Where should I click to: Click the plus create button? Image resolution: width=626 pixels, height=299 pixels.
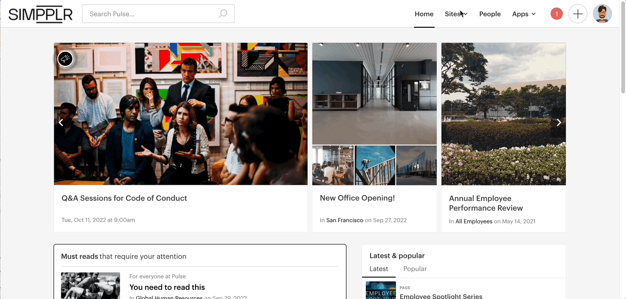[578, 14]
